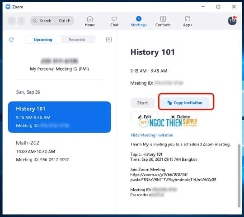The image size is (244, 217).
Task: Click the Search field
Action: 52,21
